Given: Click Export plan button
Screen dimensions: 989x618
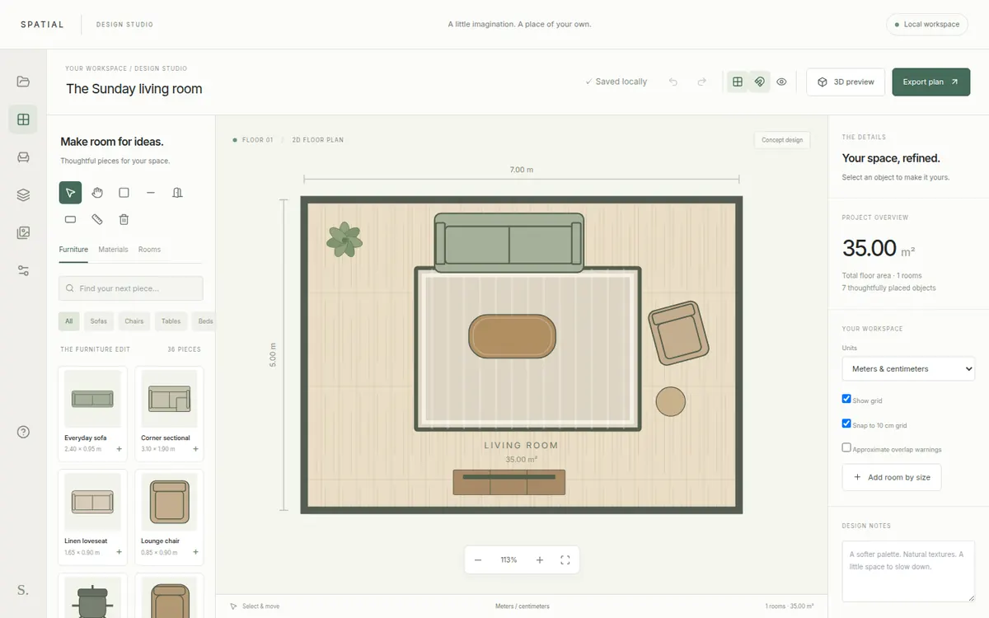Looking at the screenshot, I should 930,82.
